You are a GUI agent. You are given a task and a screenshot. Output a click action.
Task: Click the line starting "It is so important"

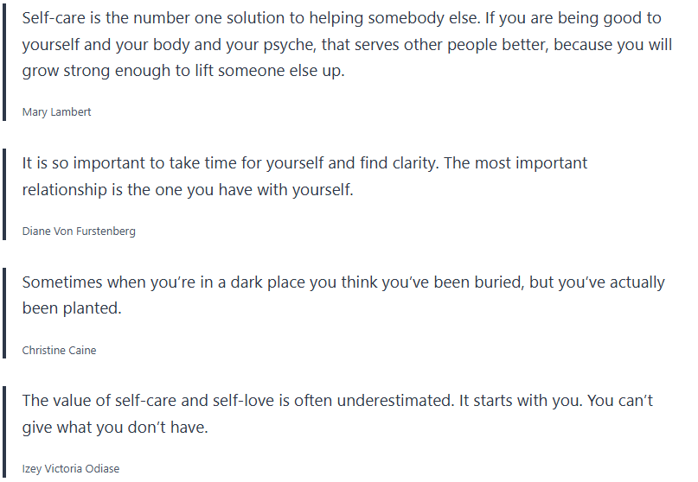[304, 162]
